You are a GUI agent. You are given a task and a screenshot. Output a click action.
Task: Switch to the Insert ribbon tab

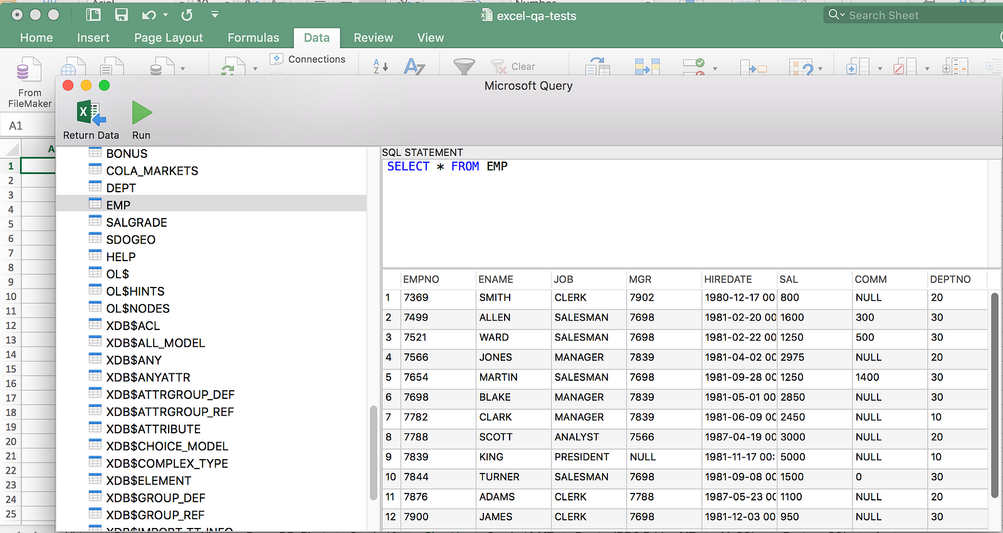(x=93, y=38)
